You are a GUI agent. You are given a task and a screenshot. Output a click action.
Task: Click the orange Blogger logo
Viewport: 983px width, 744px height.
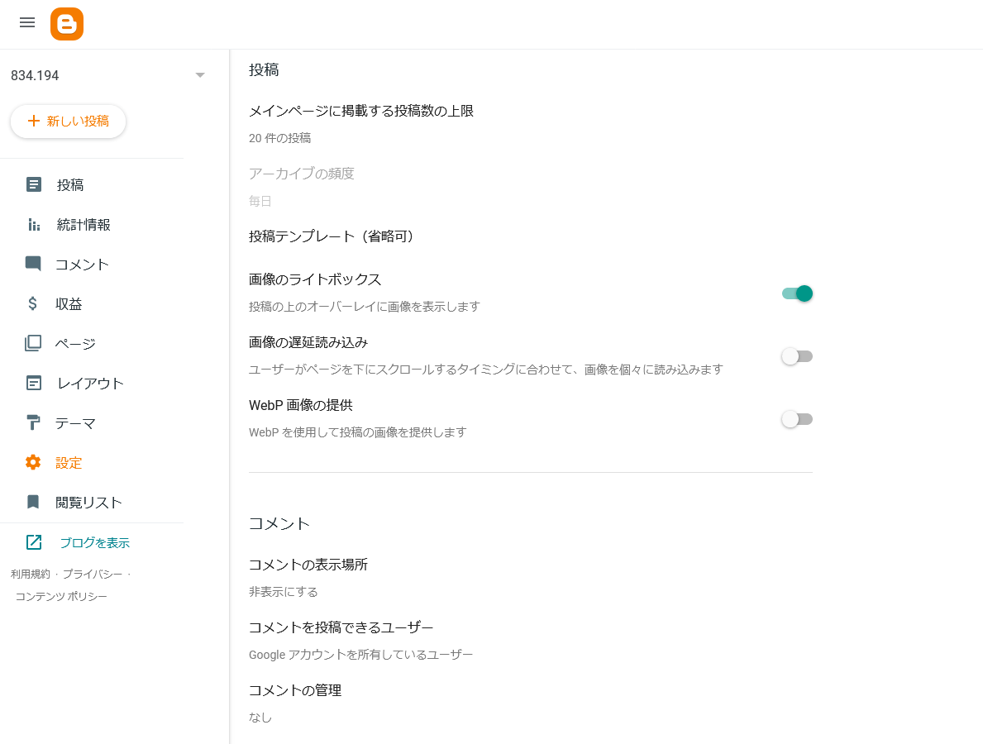pyautogui.click(x=67, y=24)
